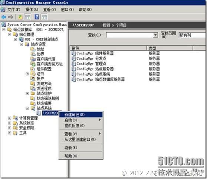This screenshot has height=179, width=207.
Task: Expand the 安全权限 tree node
Action: tap(10, 128)
